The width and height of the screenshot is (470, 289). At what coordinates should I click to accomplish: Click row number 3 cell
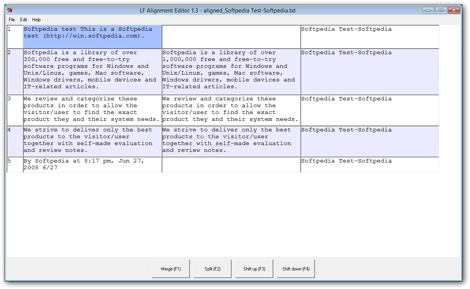point(15,110)
